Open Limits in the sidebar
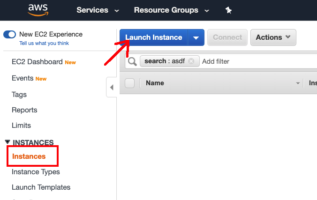This screenshot has width=317, height=200. tap(21, 126)
